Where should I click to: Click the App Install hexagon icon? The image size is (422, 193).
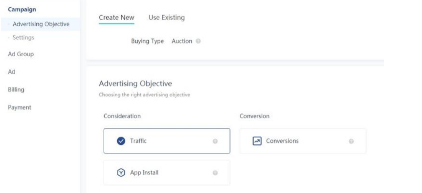pos(121,172)
